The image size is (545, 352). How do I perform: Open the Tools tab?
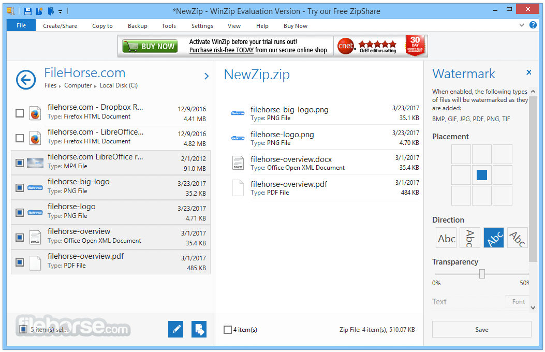(169, 26)
